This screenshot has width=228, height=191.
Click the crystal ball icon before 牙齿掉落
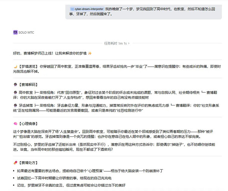[15, 105]
